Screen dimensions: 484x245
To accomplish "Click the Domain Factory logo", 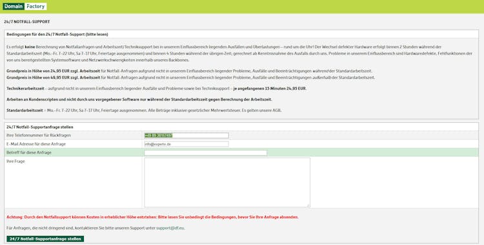I will click(25, 6).
